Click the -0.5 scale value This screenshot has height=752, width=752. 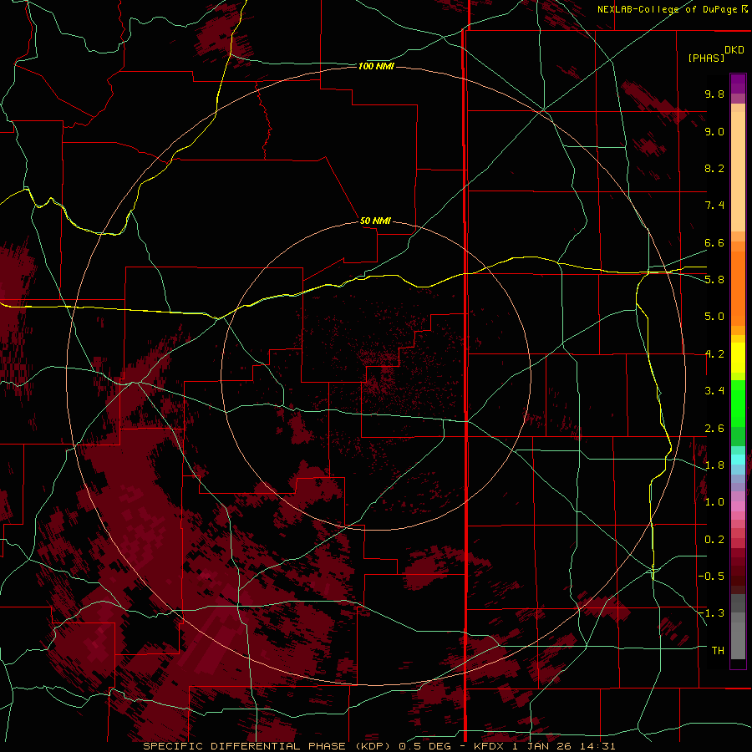click(712, 577)
